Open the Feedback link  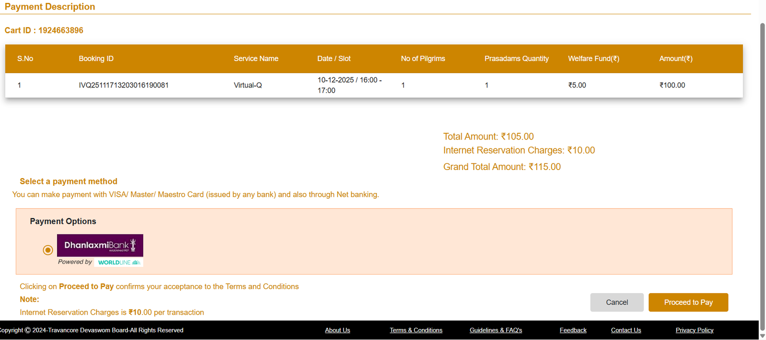tap(573, 330)
